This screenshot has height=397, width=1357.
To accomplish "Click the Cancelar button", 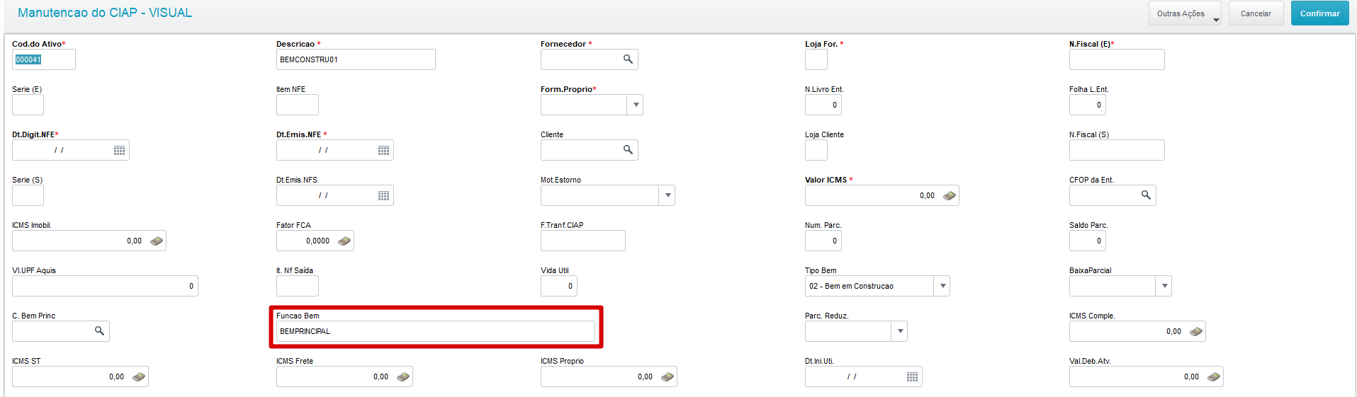I will tap(1256, 13).
